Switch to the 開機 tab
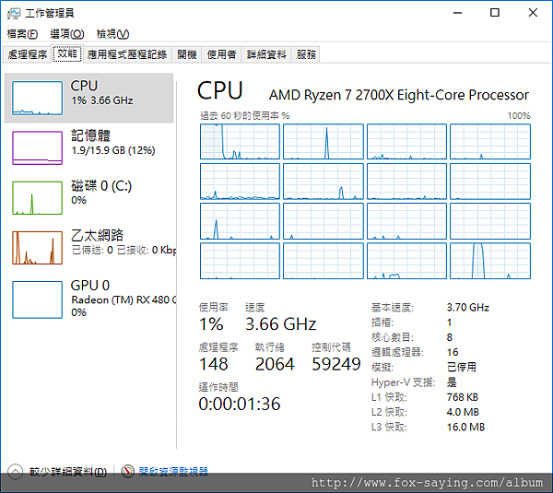The width and height of the screenshot is (553, 493). coord(186,54)
